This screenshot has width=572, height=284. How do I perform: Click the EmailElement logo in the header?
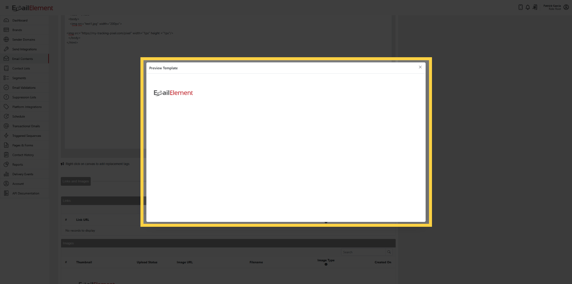pyautogui.click(x=32, y=8)
